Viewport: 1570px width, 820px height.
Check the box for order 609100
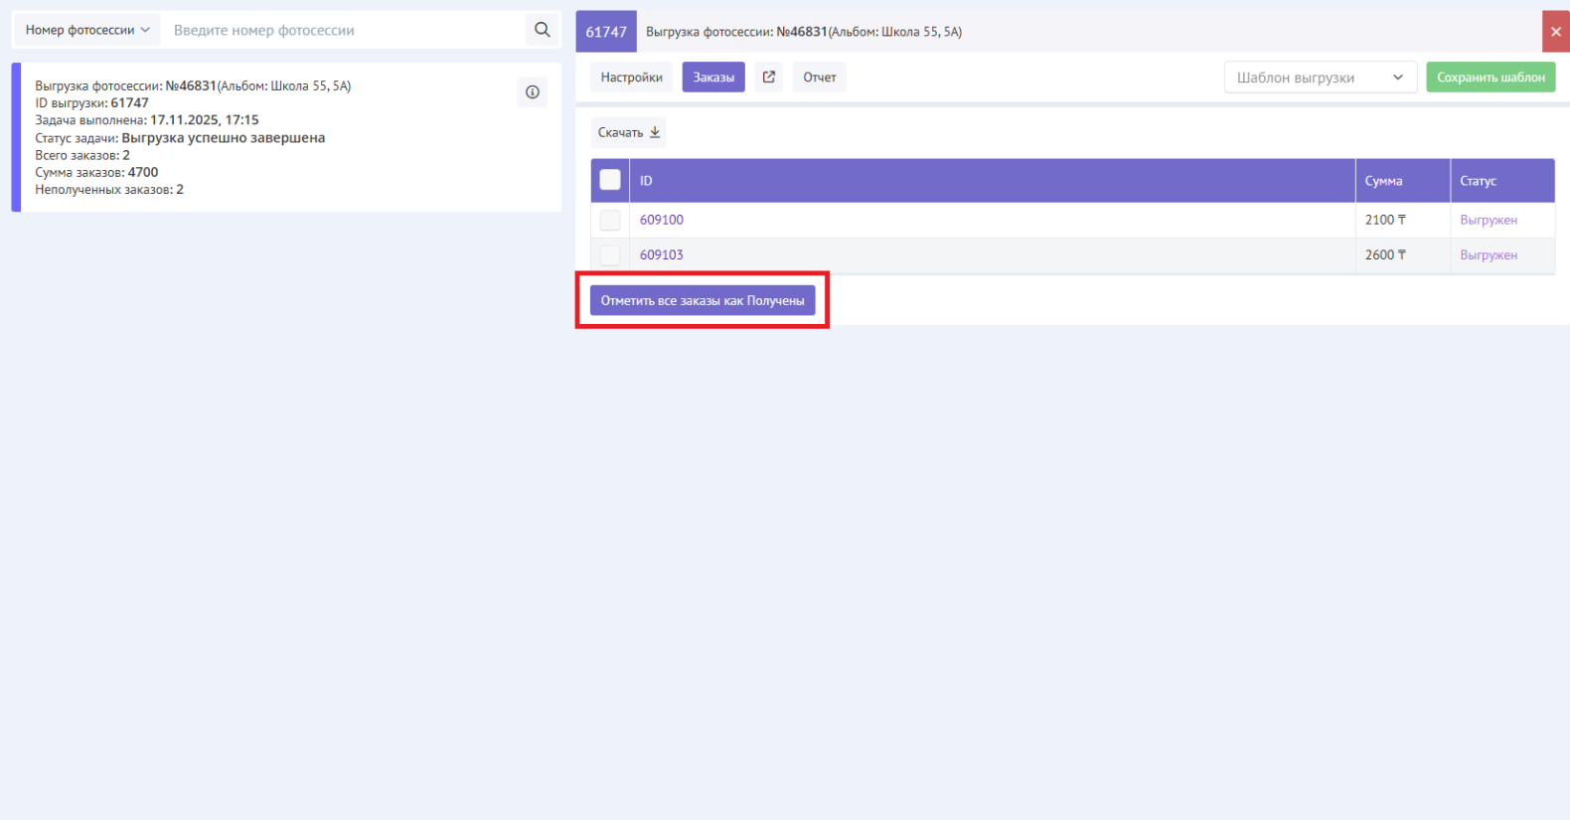610,220
